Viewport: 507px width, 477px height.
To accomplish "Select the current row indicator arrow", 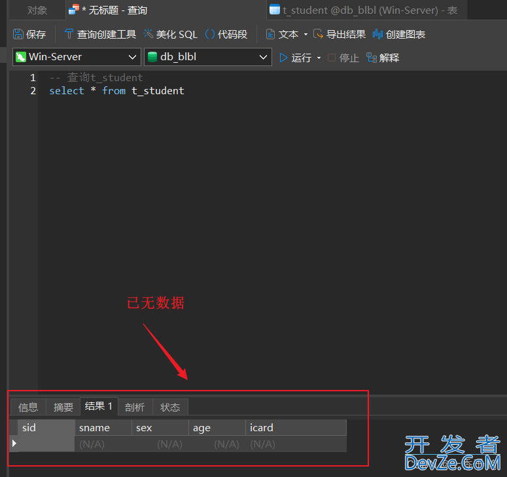I will (x=14, y=444).
